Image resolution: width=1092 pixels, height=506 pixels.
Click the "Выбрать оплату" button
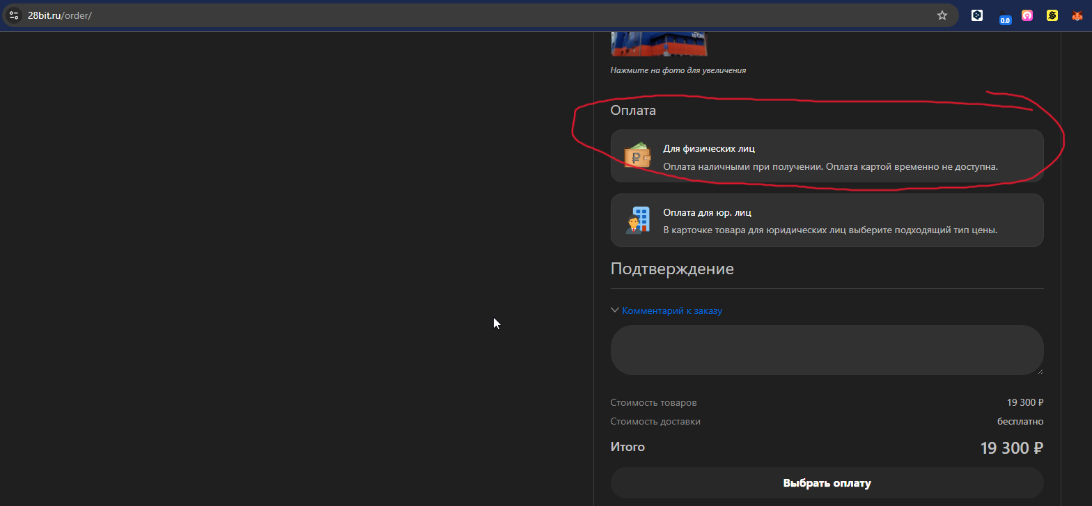(x=827, y=483)
